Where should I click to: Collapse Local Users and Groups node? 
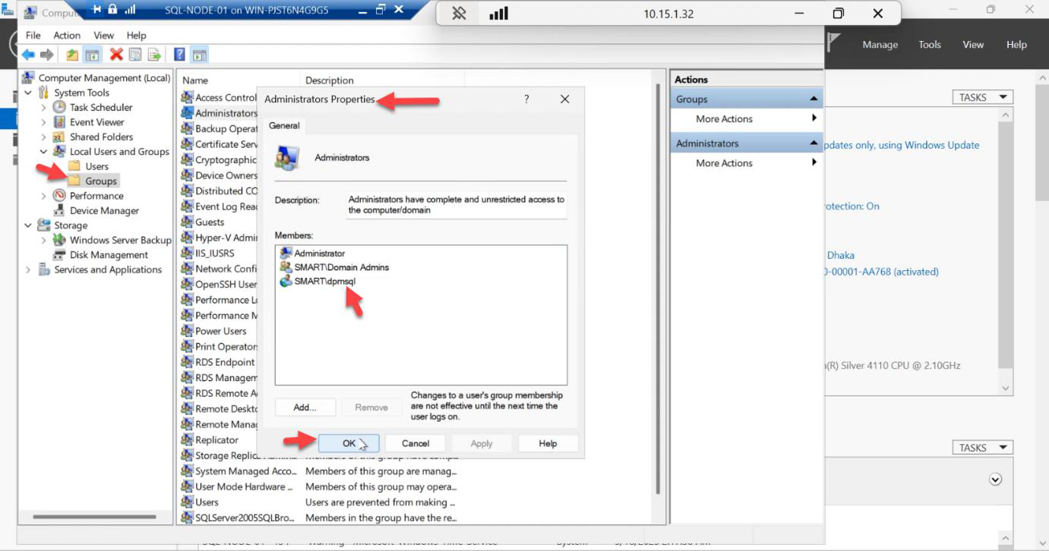[43, 152]
